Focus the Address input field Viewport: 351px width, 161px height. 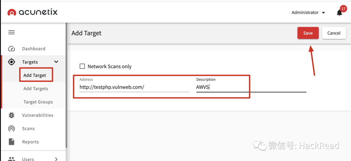pos(134,87)
